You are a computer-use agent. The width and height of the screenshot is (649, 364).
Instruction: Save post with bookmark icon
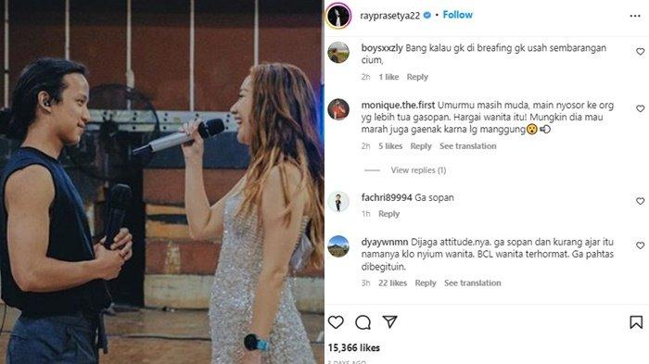point(636,322)
